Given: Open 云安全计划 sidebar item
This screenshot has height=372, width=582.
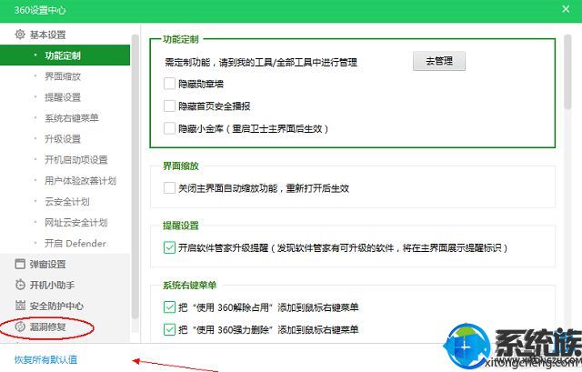Looking at the screenshot, I should [x=67, y=202].
